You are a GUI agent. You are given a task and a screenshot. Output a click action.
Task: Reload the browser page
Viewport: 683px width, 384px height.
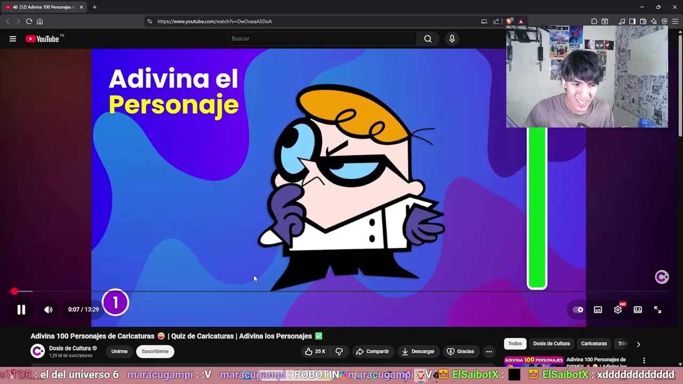pos(29,21)
